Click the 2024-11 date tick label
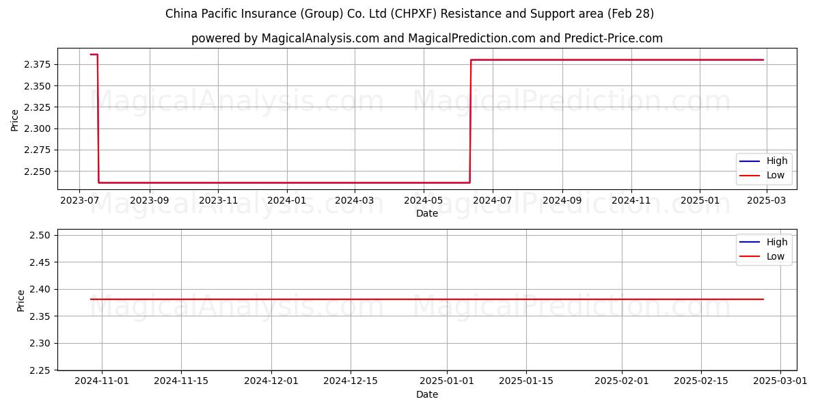Screen dimensions: 820x410 click(x=631, y=201)
